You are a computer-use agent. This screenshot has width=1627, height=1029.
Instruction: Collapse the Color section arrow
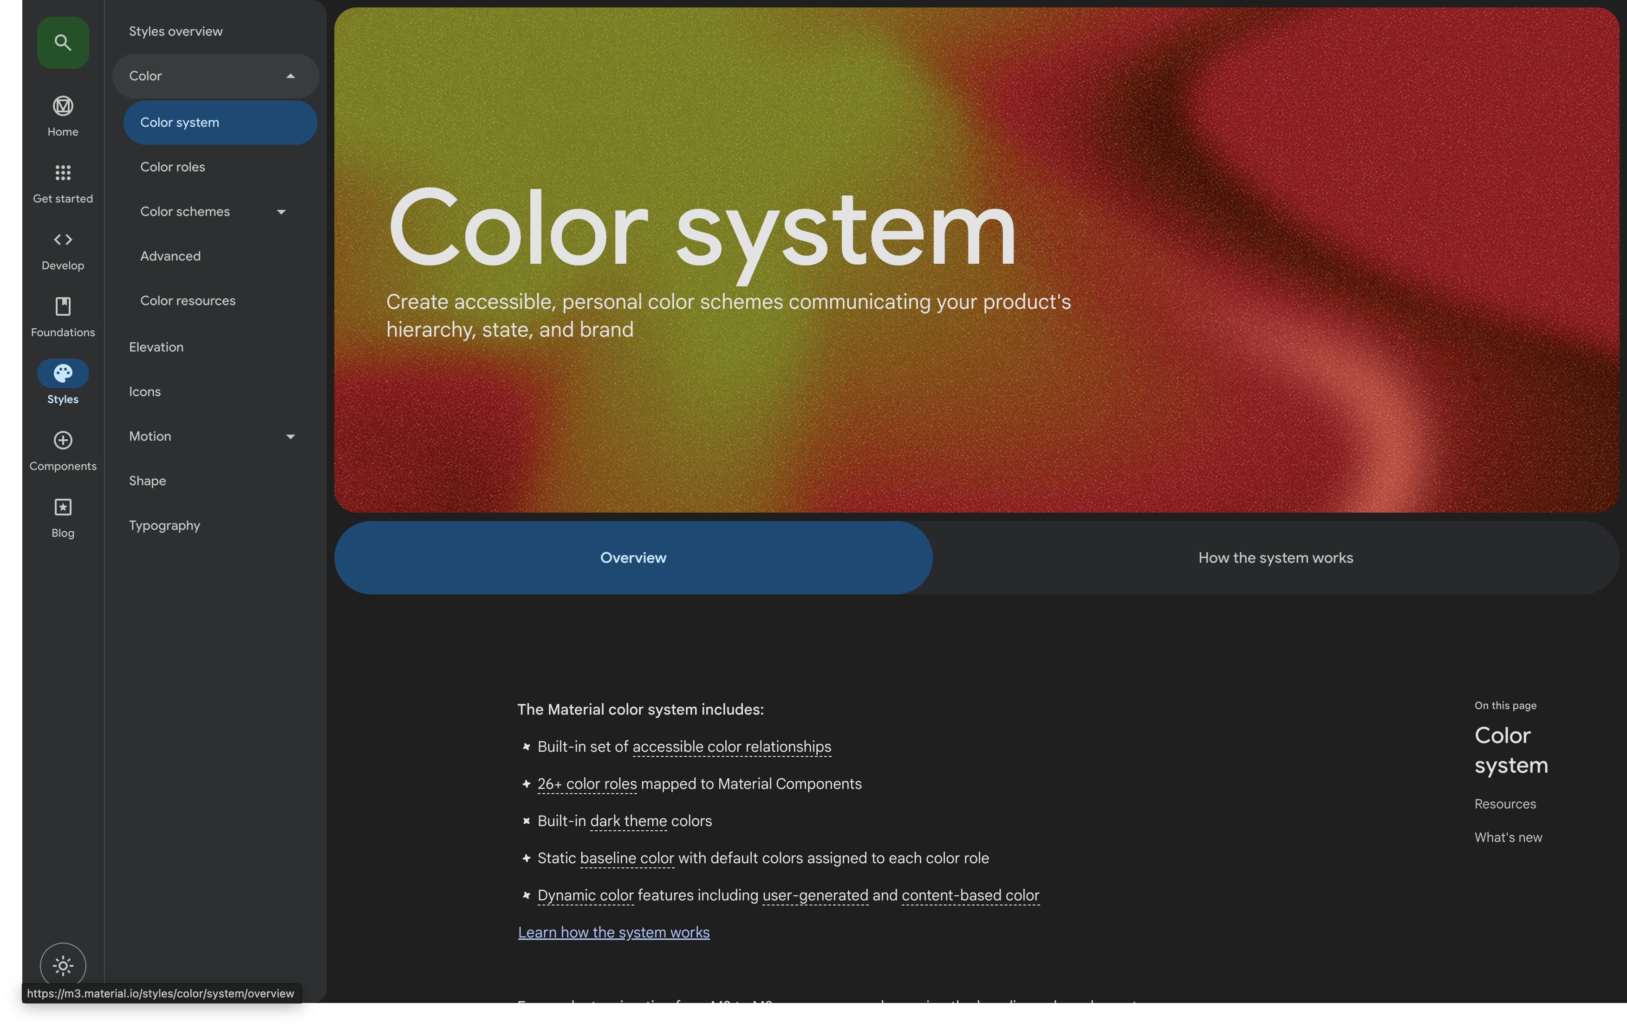(x=291, y=76)
